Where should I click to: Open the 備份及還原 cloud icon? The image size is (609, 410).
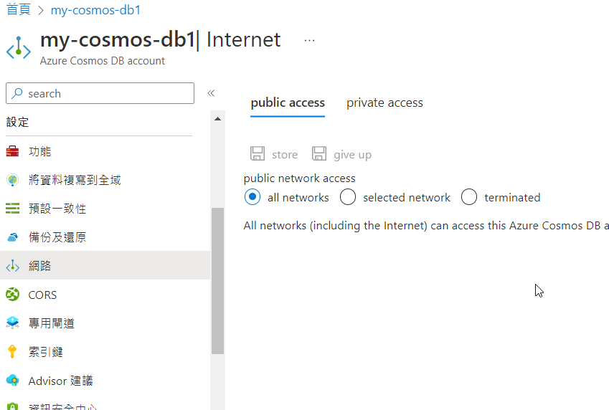(12, 237)
